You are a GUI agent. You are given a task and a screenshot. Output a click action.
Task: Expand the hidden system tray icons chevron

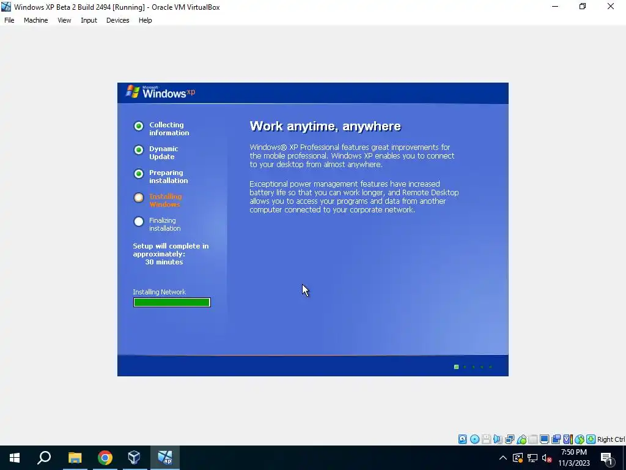coord(503,458)
